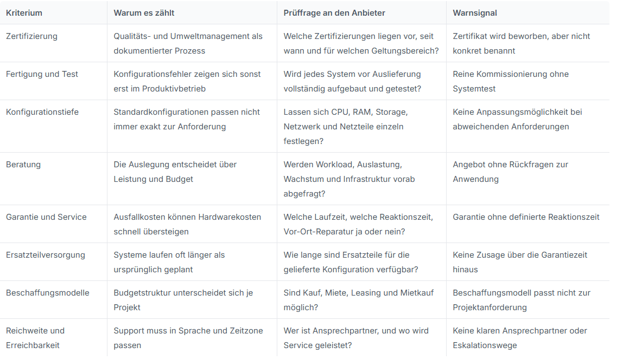
Task: Select the 'Fertigung und Test' cell
Action: tap(42, 74)
